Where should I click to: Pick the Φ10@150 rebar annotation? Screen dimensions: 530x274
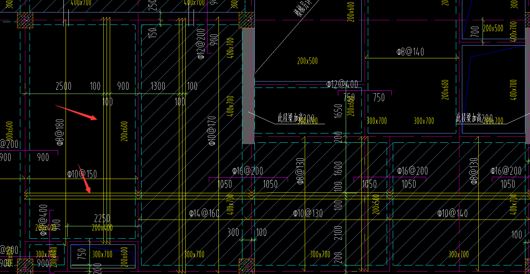[x=82, y=174]
